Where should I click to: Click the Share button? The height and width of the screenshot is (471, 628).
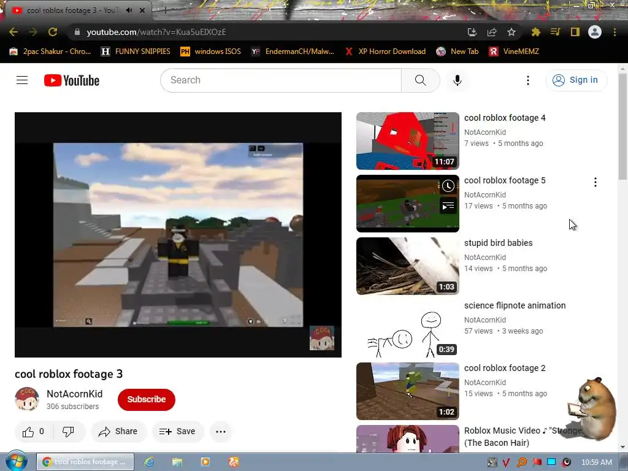click(x=118, y=431)
